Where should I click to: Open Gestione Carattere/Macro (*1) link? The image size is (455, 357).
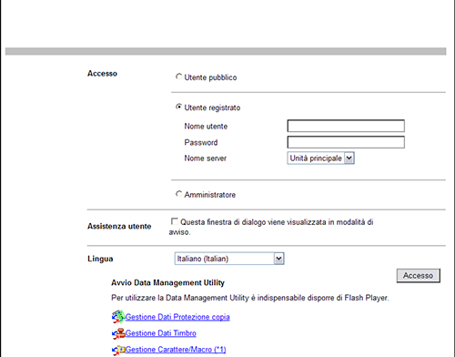click(176, 350)
